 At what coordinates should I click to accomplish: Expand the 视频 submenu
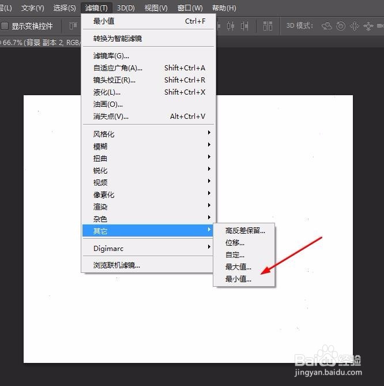[149, 182]
